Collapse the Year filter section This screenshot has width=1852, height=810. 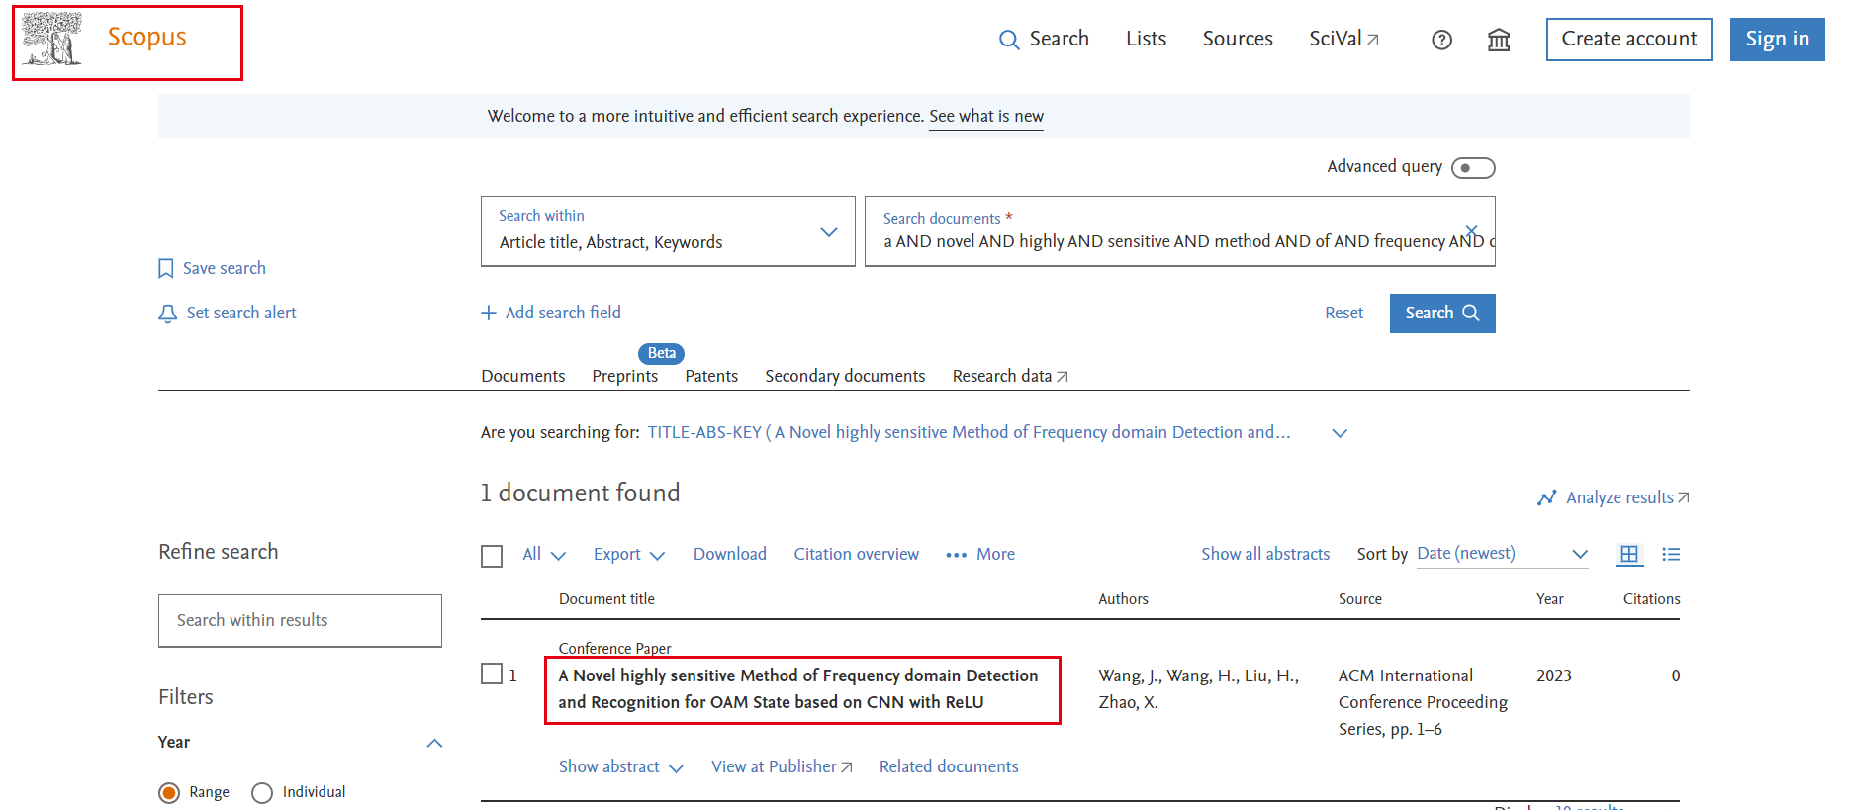point(434,743)
